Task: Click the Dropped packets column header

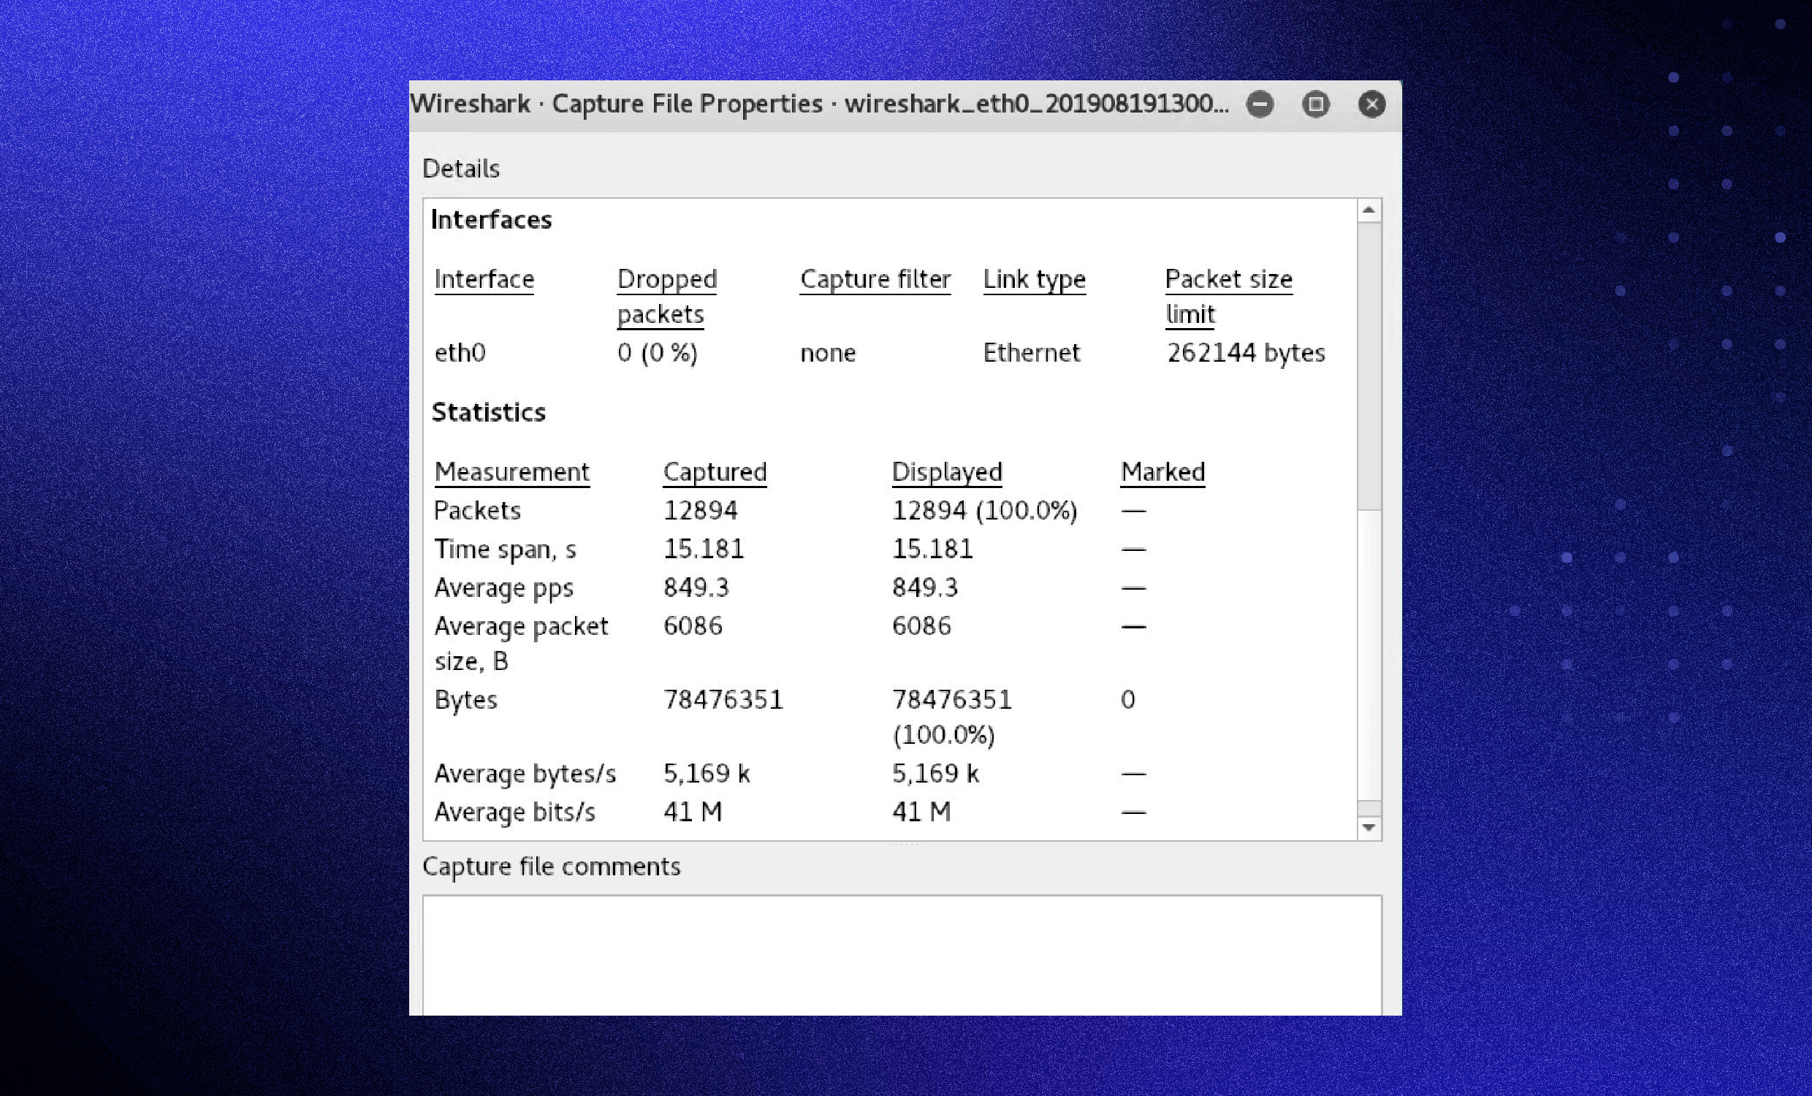Action: 666,280
